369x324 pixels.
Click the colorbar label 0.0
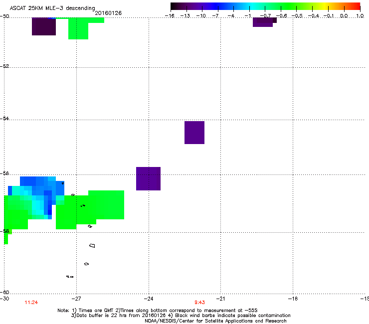coord(344,16)
